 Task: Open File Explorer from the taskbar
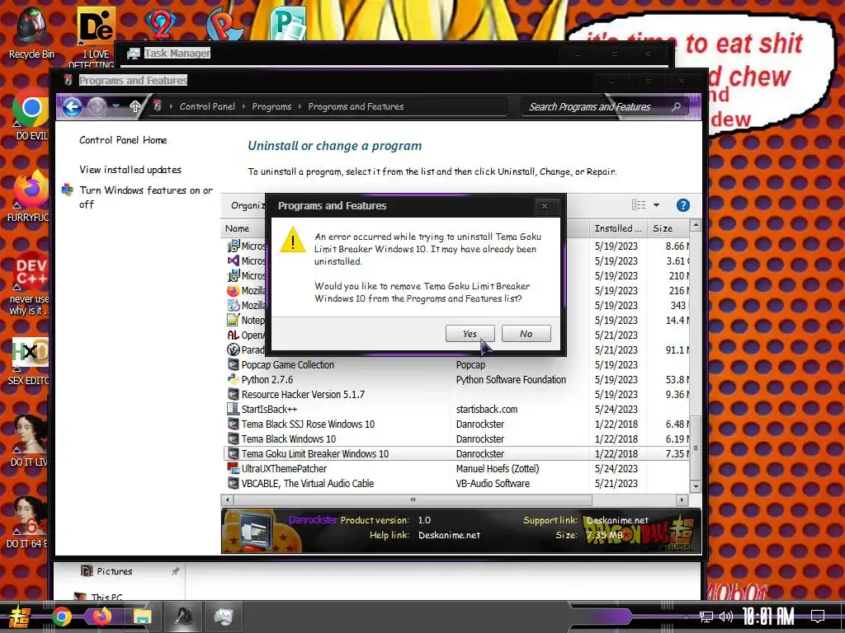[142, 617]
